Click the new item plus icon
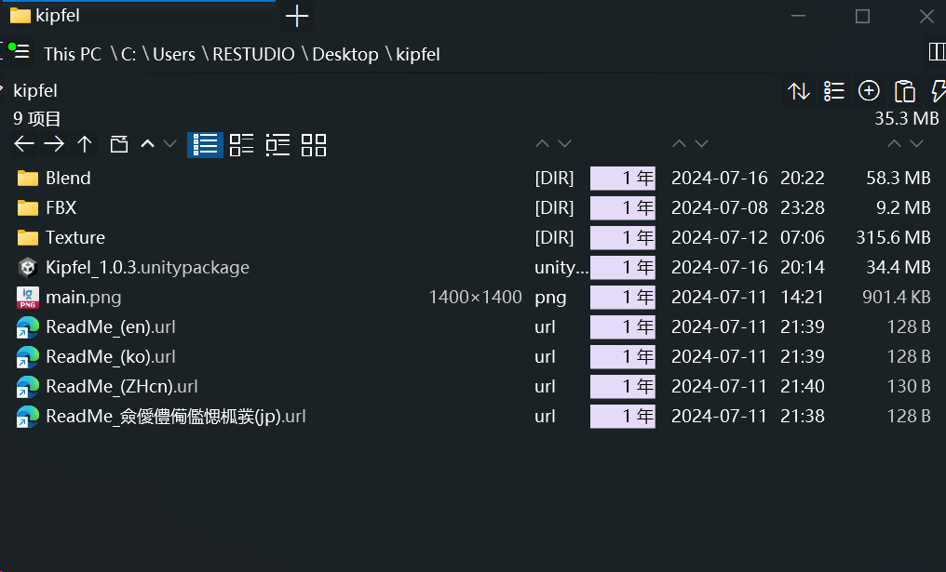Viewport: 946px width, 572px height. click(869, 91)
